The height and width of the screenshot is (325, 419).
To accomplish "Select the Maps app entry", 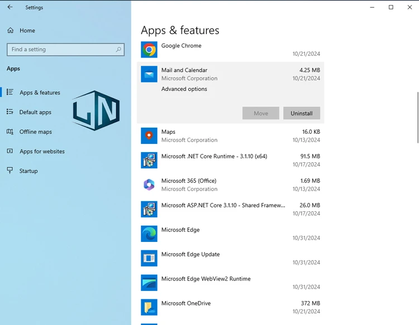I will [230, 135].
